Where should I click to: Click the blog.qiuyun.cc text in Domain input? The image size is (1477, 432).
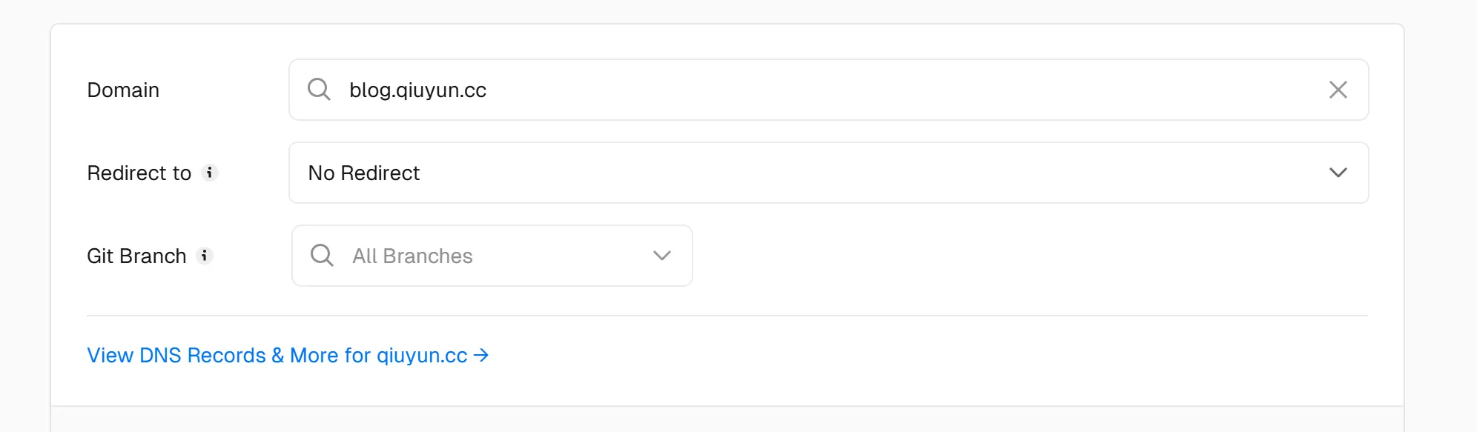(x=417, y=90)
